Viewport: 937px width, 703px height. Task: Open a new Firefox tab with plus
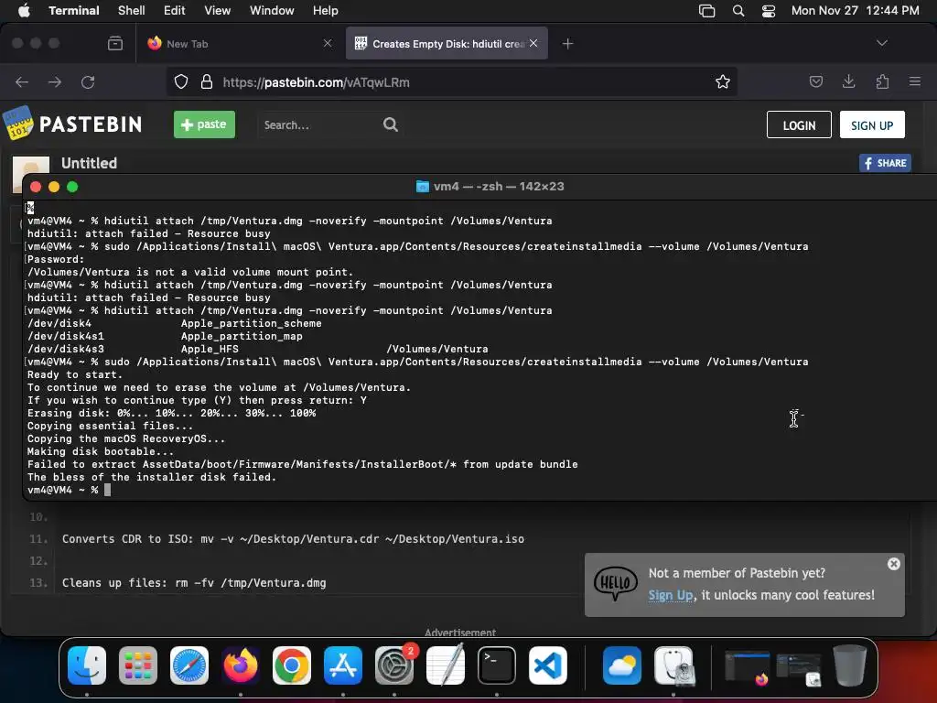[x=567, y=44]
